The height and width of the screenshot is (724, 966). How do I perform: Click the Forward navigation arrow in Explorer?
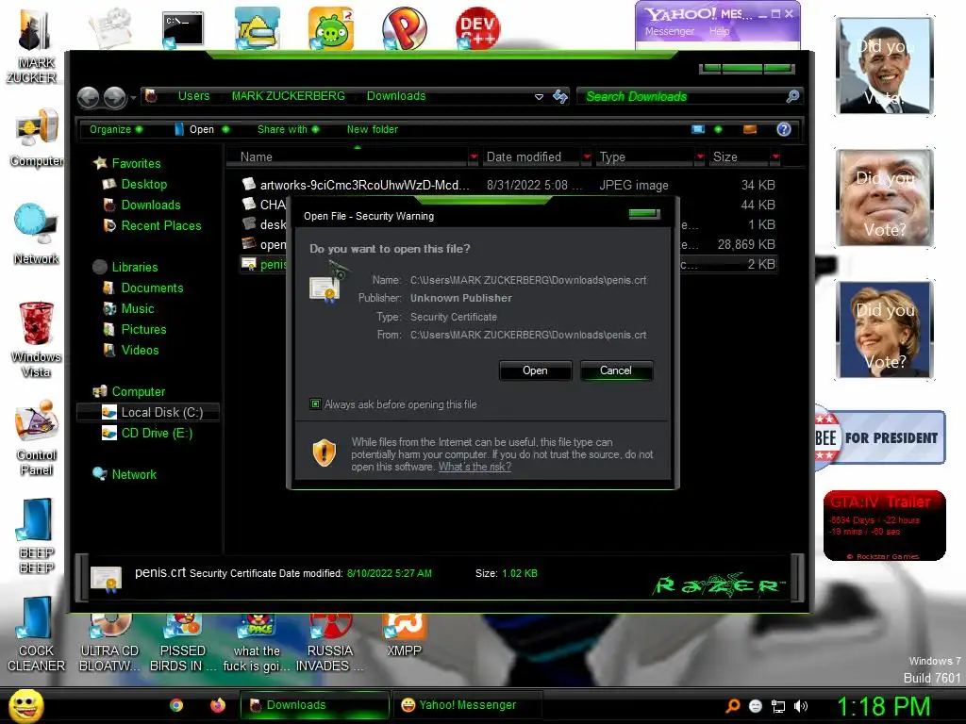click(x=114, y=97)
